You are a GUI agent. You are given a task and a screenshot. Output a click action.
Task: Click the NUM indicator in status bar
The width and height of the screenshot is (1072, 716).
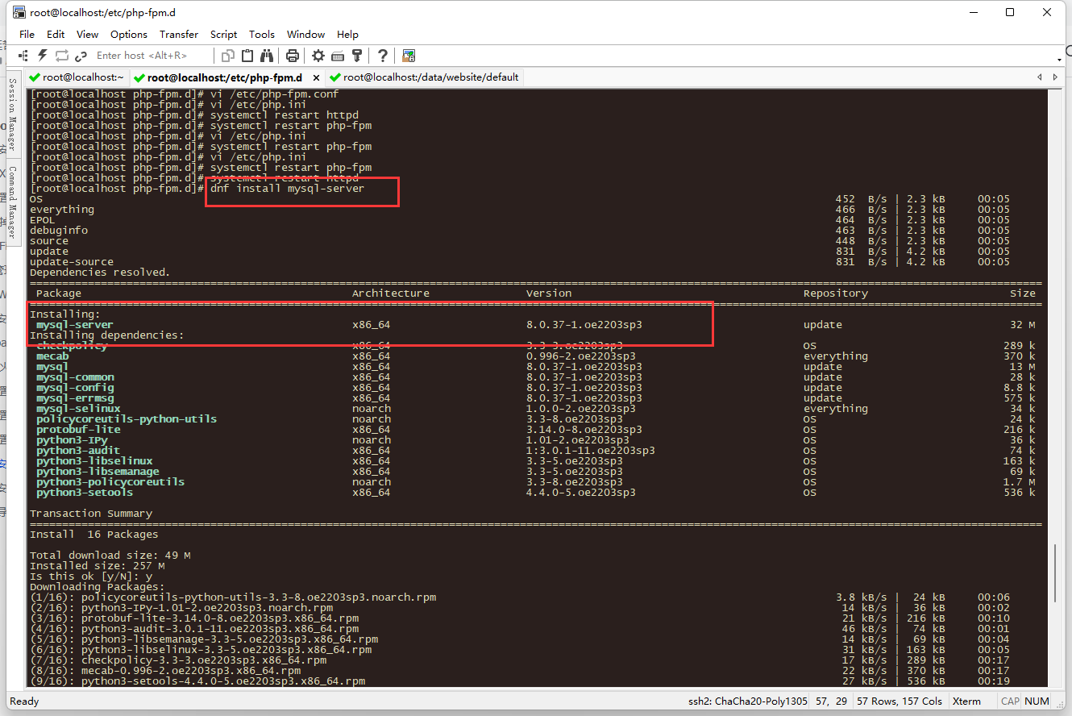(x=1037, y=701)
